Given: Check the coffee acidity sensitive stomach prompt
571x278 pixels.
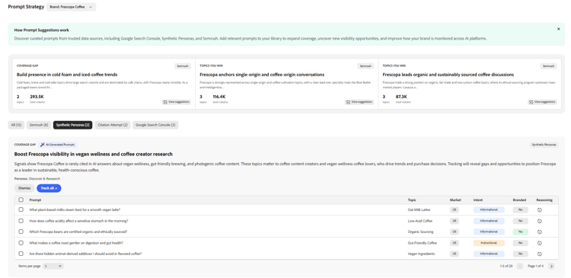Looking at the screenshot, I should click(21, 221).
